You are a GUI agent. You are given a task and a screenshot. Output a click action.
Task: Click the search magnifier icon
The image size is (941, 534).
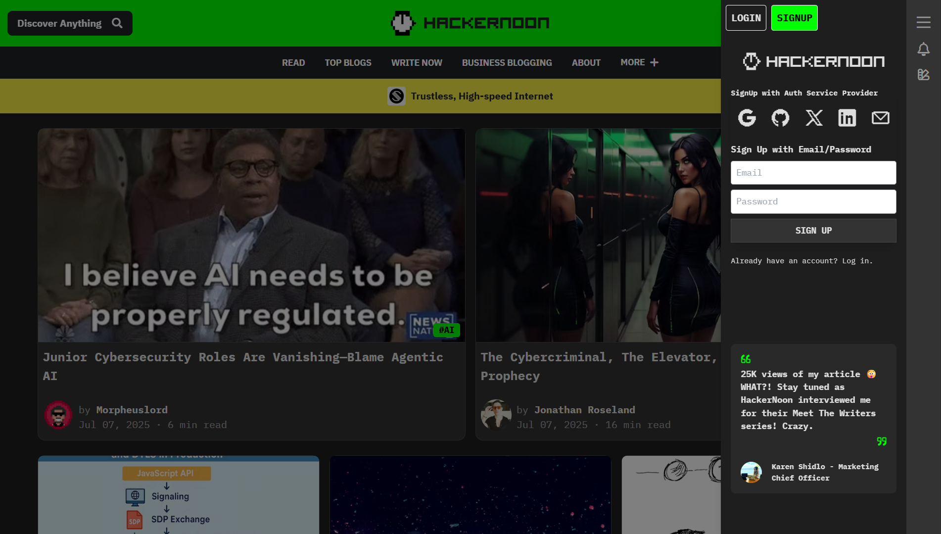117,23
